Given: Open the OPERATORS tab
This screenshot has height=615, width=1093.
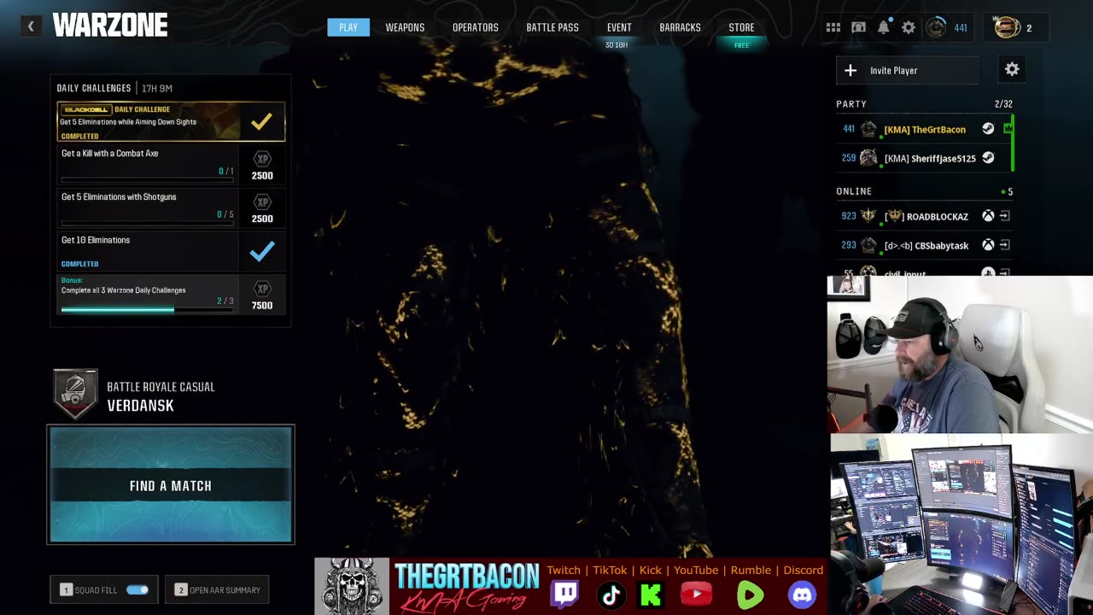Looking at the screenshot, I should (476, 27).
